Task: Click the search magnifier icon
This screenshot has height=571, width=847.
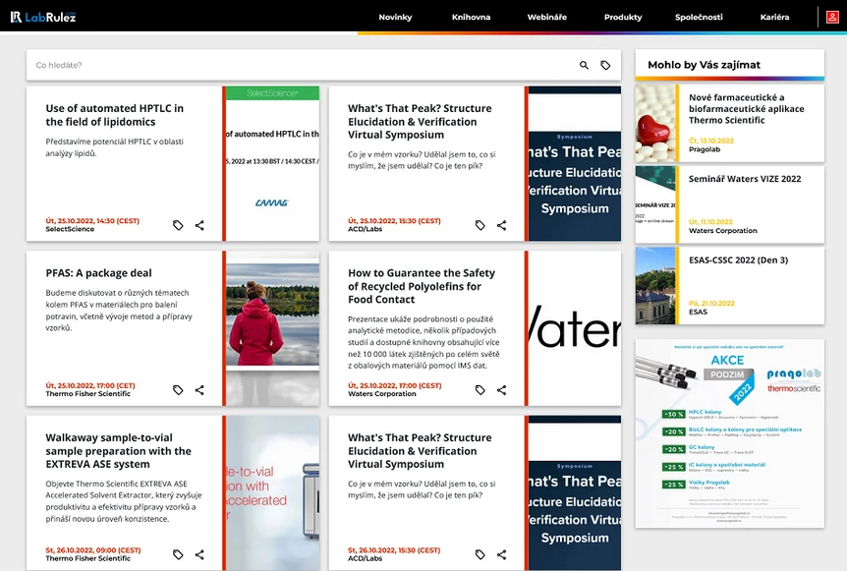Action: 584,66
